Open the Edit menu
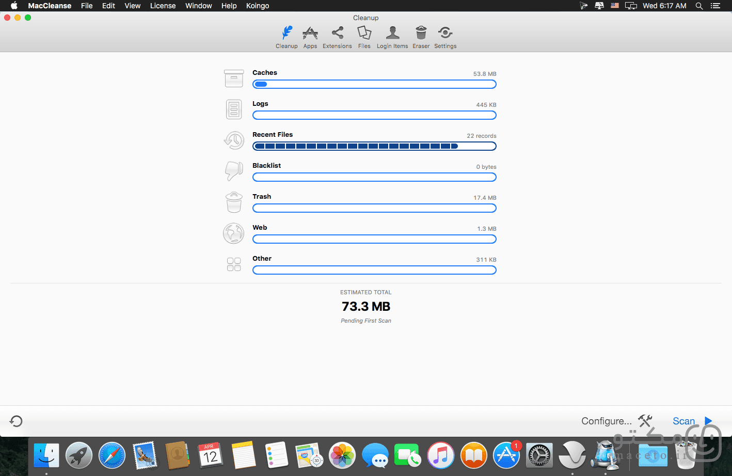 (x=108, y=6)
